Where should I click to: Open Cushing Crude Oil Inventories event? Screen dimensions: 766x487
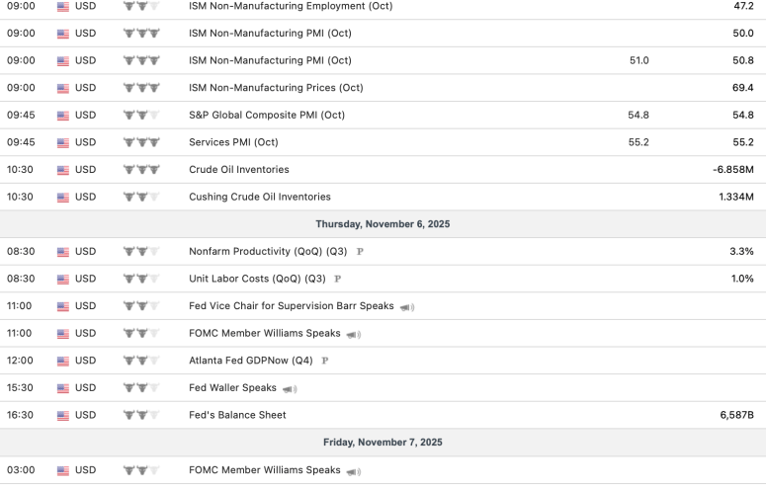coord(260,197)
